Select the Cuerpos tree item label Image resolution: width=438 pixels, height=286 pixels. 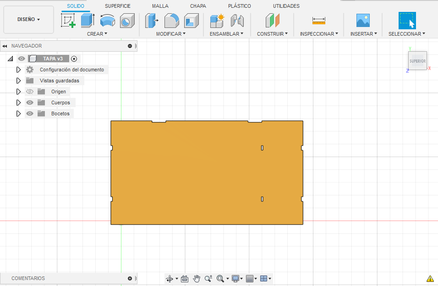pyautogui.click(x=60, y=103)
